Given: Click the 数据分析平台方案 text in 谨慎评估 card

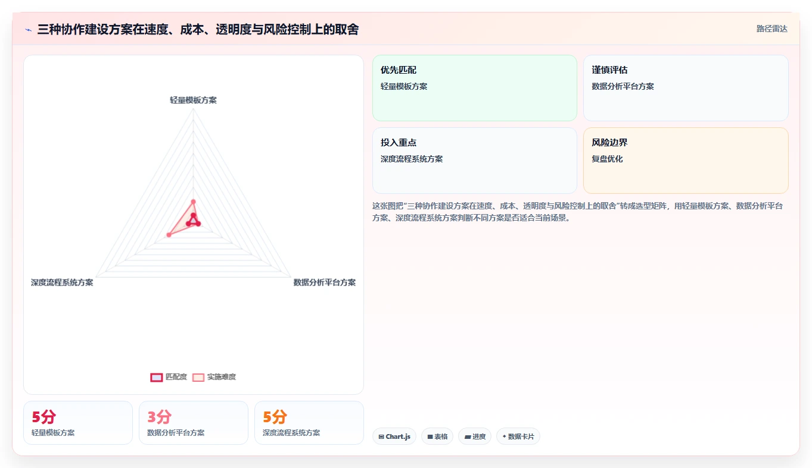Looking at the screenshot, I should pos(623,86).
